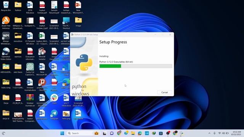
Task: Select the tesfaye research PDF icon
Action: (66, 8)
